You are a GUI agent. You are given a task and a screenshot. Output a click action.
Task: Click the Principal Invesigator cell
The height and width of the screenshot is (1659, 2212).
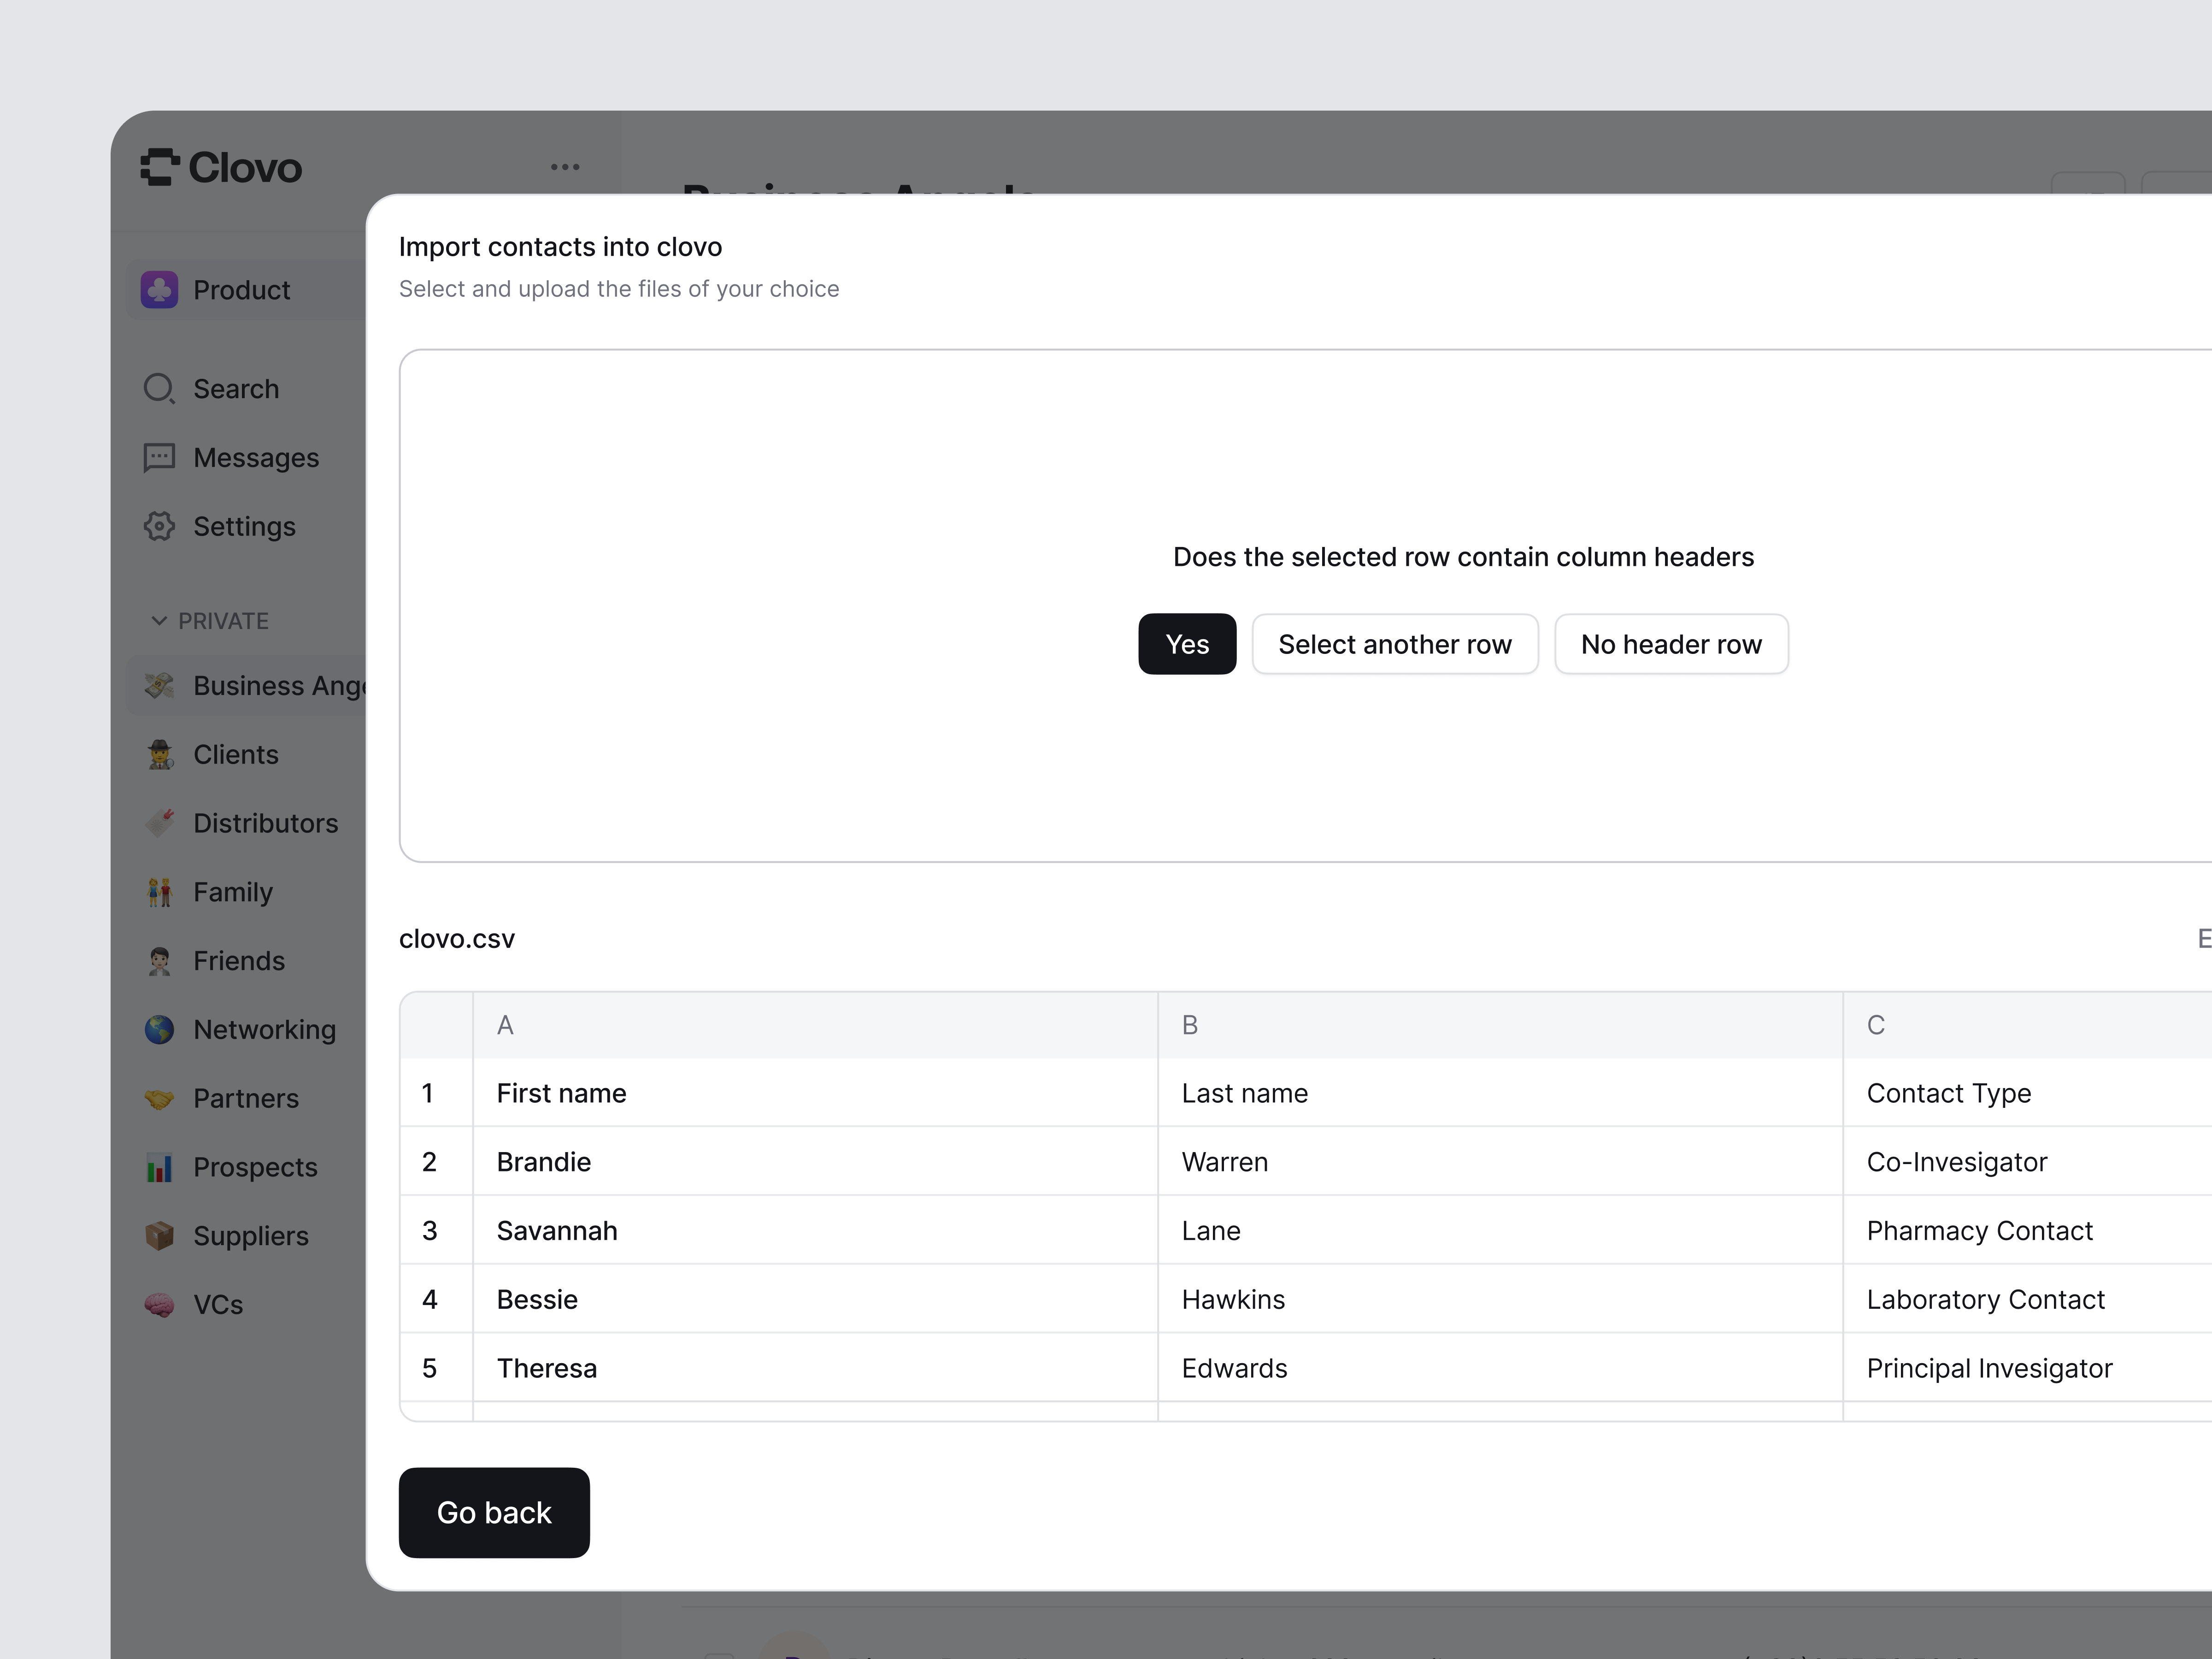coord(1988,1368)
